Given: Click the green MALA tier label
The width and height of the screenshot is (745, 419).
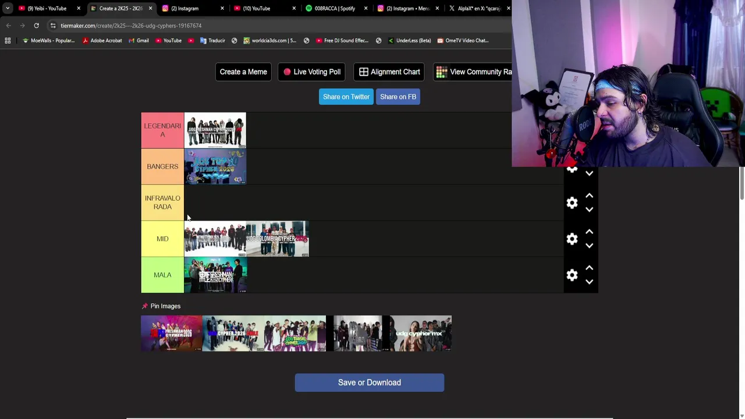Looking at the screenshot, I should [x=162, y=275].
